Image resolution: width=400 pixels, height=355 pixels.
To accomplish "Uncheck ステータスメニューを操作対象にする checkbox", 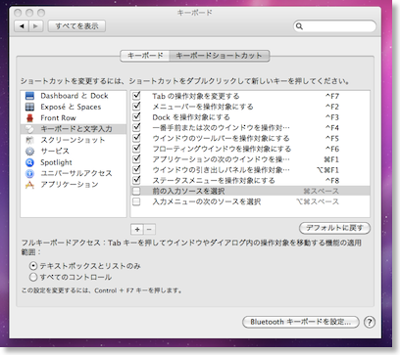I will (136, 180).
